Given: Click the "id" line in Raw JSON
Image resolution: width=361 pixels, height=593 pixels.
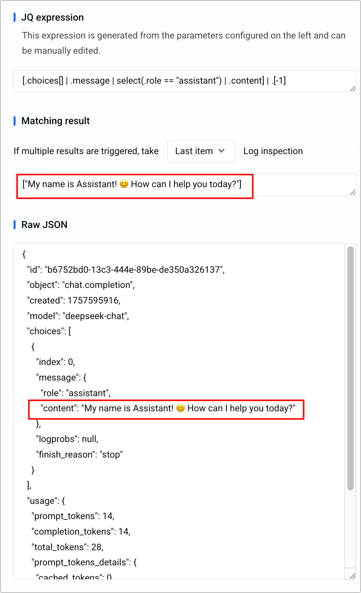Looking at the screenshot, I should coord(126,270).
